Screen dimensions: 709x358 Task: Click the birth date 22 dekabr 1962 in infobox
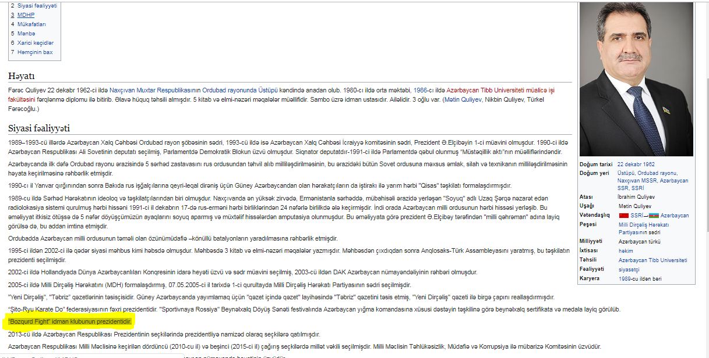[x=636, y=164]
